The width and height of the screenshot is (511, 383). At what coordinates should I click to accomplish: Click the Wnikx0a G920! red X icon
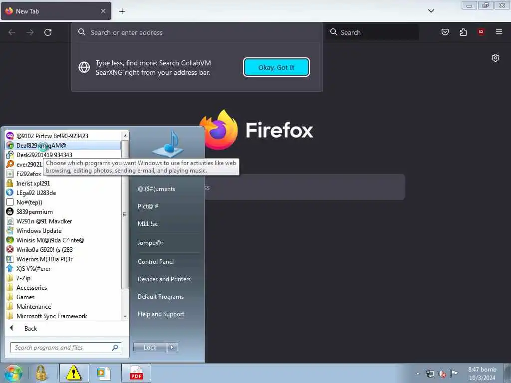click(10, 249)
